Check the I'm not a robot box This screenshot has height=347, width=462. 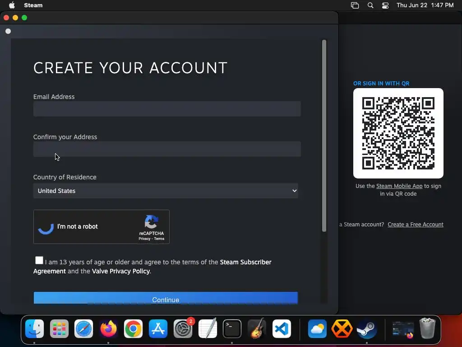click(x=46, y=227)
